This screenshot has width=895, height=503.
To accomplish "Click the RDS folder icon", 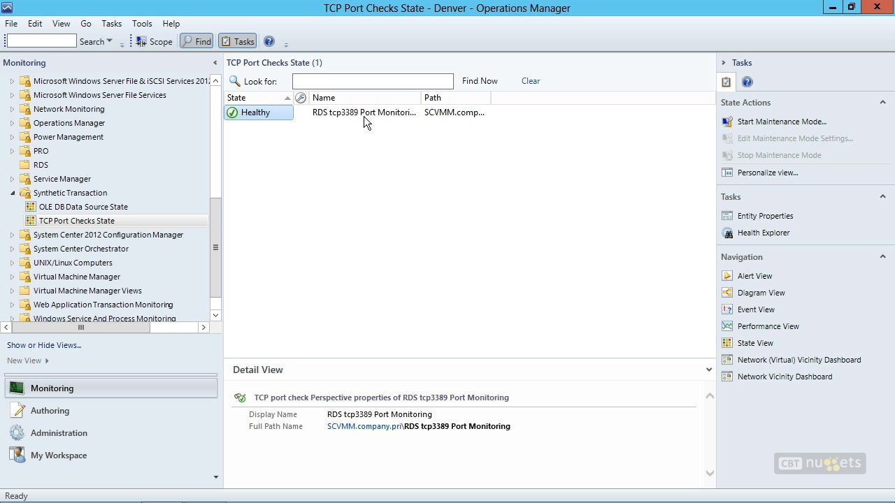I will pos(25,165).
